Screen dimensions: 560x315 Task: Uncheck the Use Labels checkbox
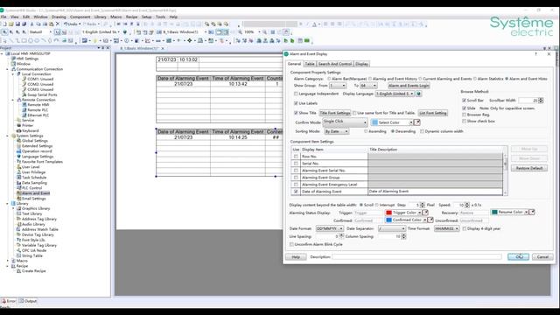click(x=296, y=103)
